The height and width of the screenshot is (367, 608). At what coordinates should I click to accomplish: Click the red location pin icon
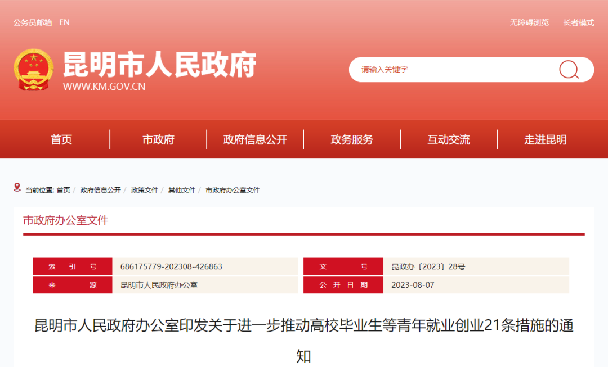tap(17, 187)
